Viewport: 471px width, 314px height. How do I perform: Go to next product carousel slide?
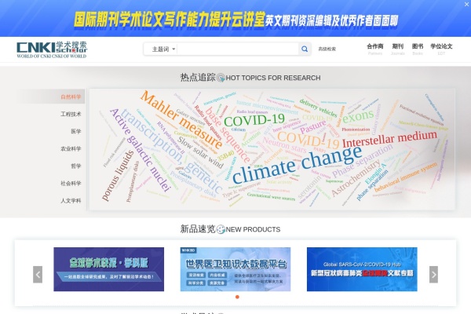click(x=433, y=274)
